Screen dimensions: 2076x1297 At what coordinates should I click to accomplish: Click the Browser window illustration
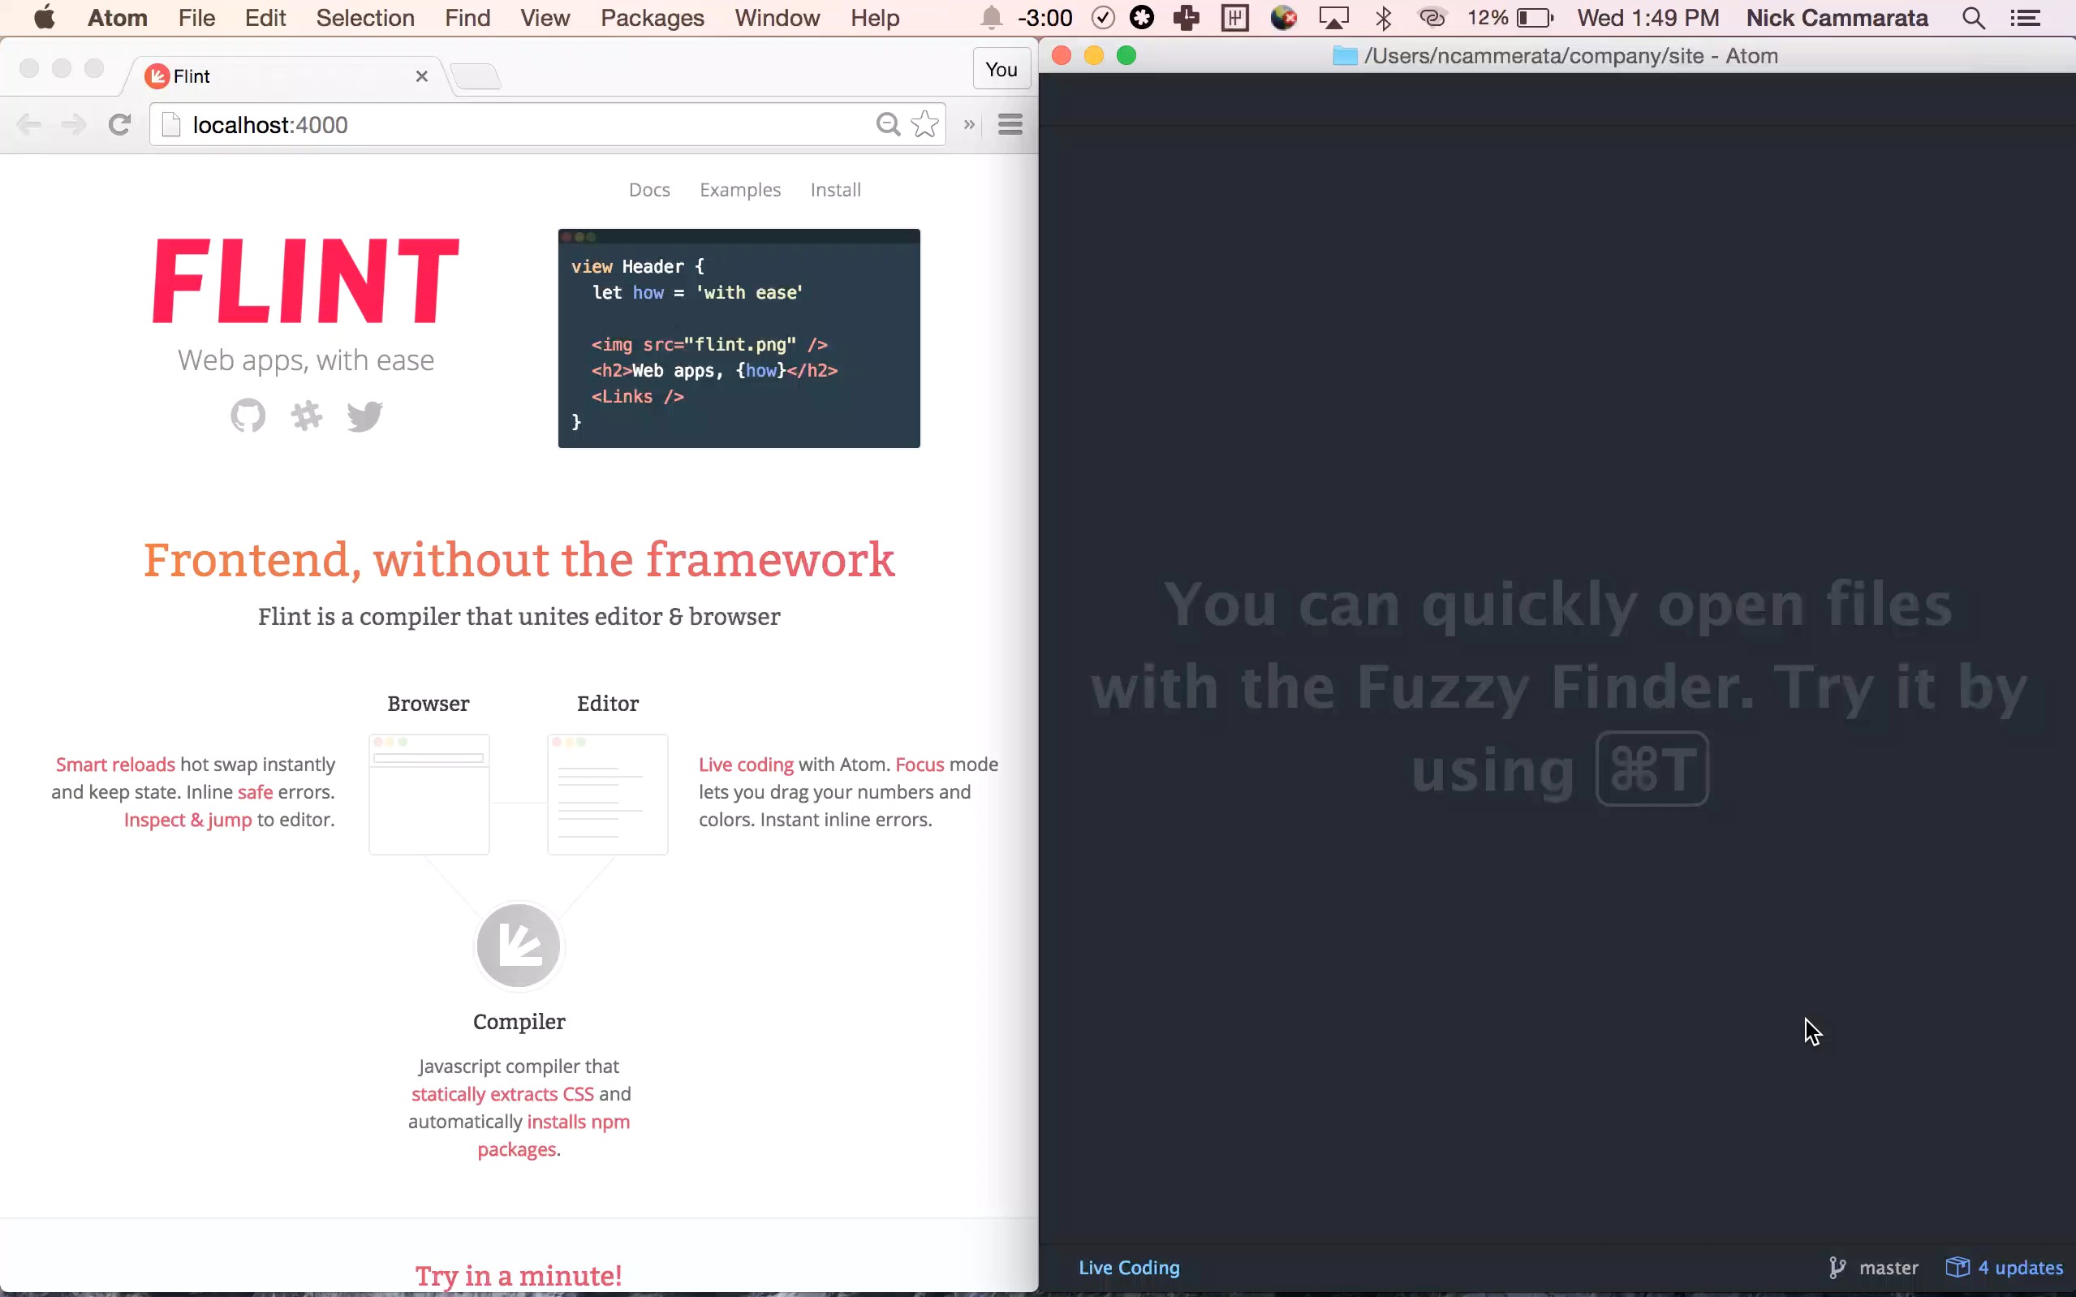[429, 795]
